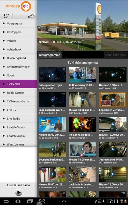Image resolution: width=128 pixels, height=205 pixels.
Task: Play Nieuws 18.00 uur 28 december
Action: pos(83,149)
